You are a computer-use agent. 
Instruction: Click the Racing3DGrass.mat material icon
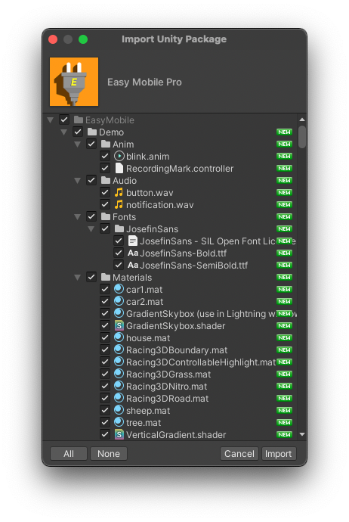click(x=119, y=374)
